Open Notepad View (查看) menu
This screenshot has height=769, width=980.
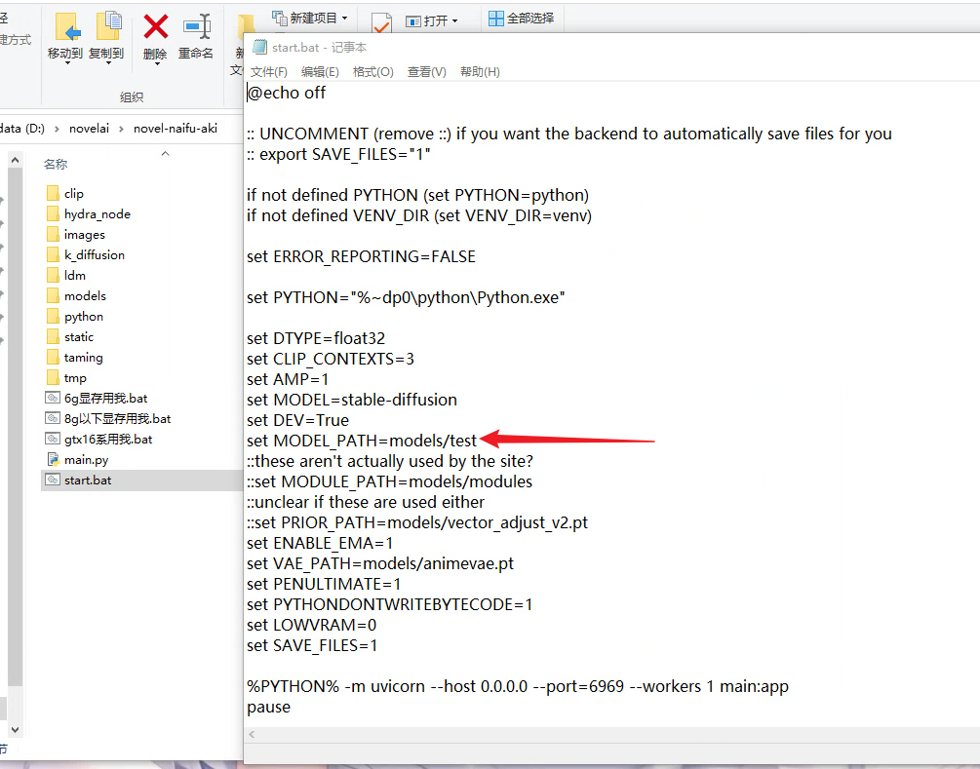tap(427, 72)
